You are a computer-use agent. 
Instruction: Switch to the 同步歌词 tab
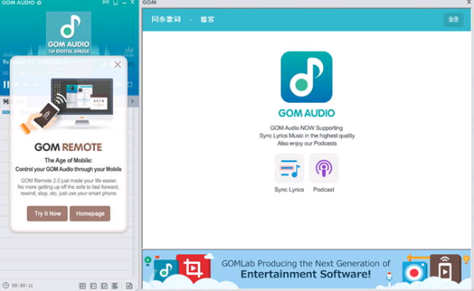(166, 19)
